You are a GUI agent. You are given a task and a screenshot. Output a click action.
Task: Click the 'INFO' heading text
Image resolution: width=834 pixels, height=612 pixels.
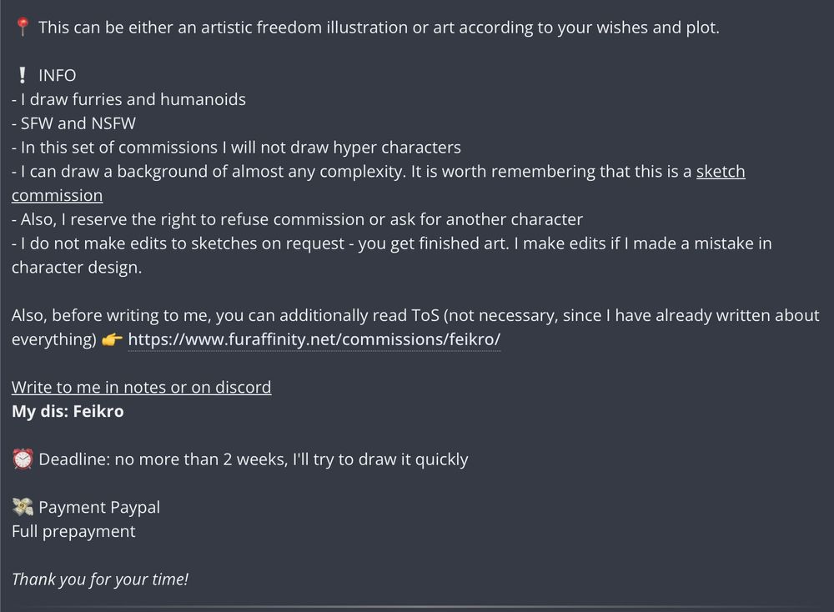pyautogui.click(x=58, y=75)
